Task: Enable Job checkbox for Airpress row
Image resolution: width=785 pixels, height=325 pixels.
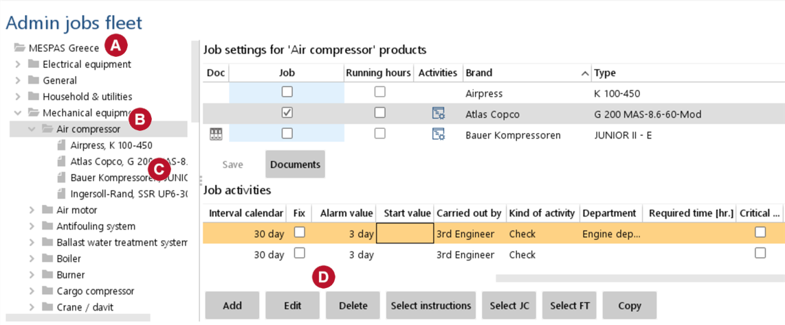Action: coord(287,92)
